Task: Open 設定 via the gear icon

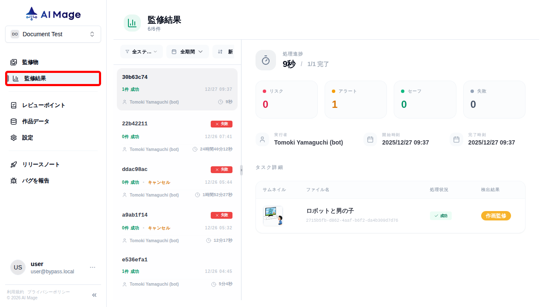Action: pyautogui.click(x=13, y=137)
